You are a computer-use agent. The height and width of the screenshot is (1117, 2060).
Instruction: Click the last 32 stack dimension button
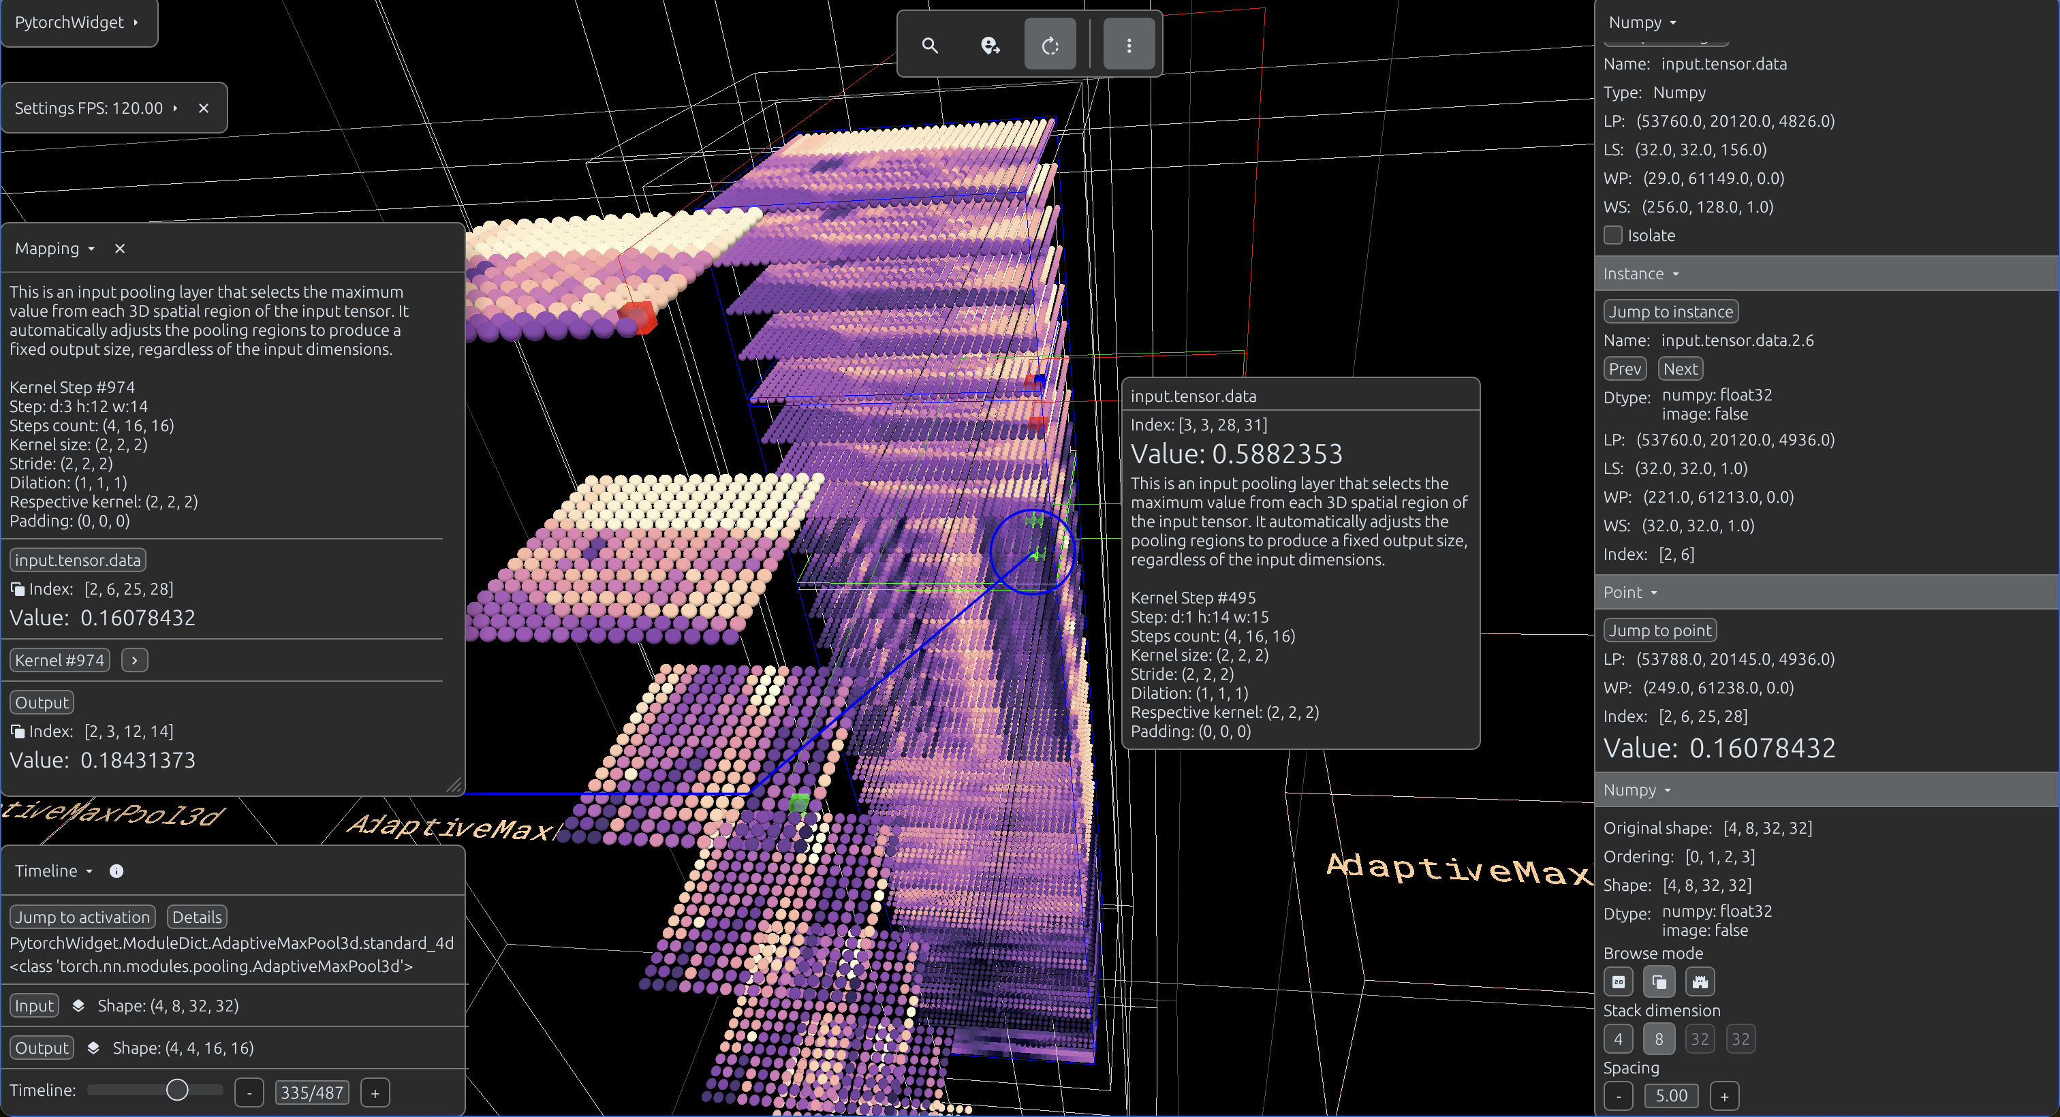tap(1741, 1039)
